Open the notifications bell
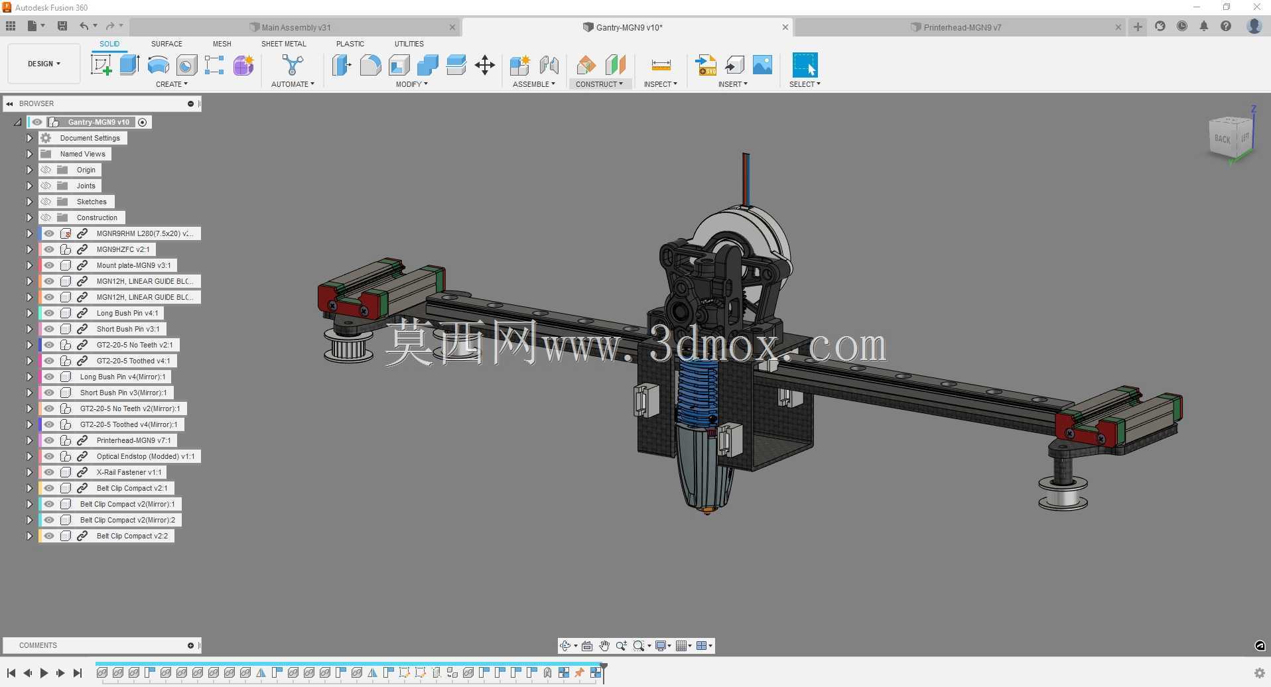The width and height of the screenshot is (1271, 687). [x=1204, y=27]
